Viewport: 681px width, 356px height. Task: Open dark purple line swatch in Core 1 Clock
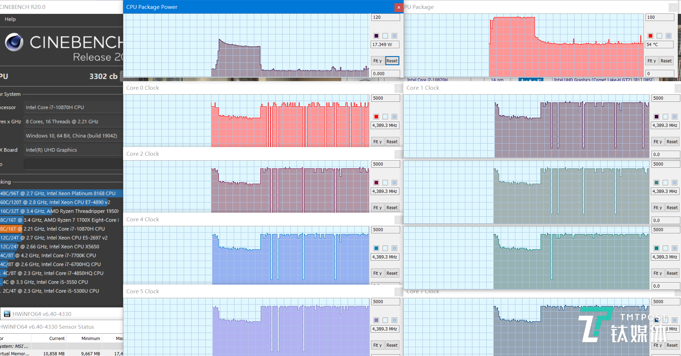pyautogui.click(x=657, y=117)
